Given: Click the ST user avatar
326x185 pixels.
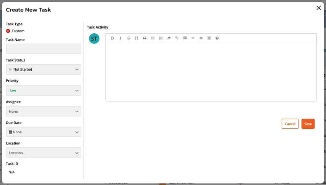Looking at the screenshot, I should [94, 39].
